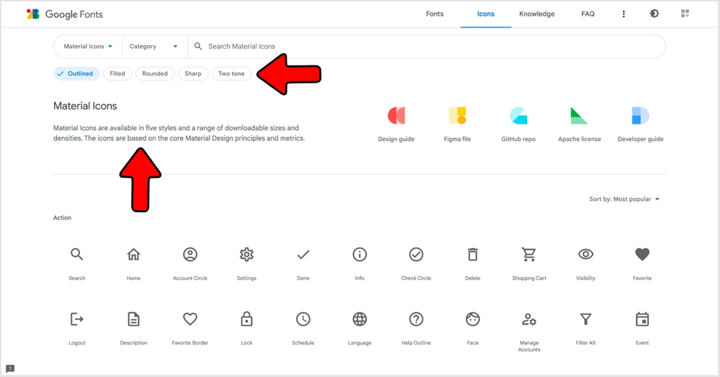Select the Help Outline icon
720x377 pixels.
pyautogui.click(x=416, y=319)
